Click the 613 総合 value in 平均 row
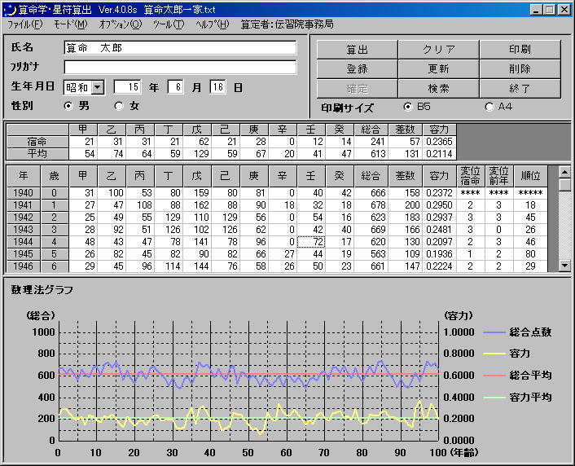Viewport: 575px width, 466px height. [371, 154]
